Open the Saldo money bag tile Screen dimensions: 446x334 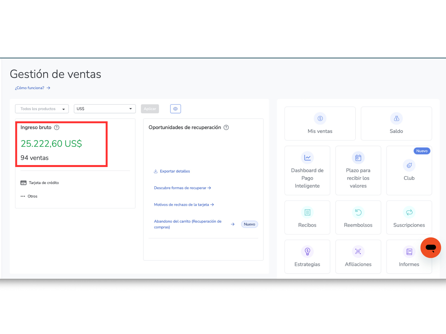click(396, 124)
